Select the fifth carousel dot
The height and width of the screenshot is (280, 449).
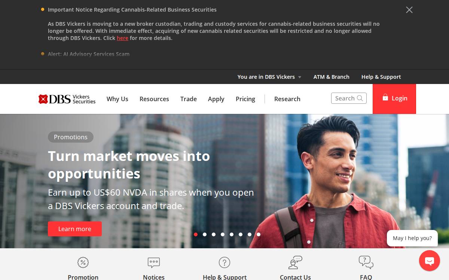tap(232, 234)
